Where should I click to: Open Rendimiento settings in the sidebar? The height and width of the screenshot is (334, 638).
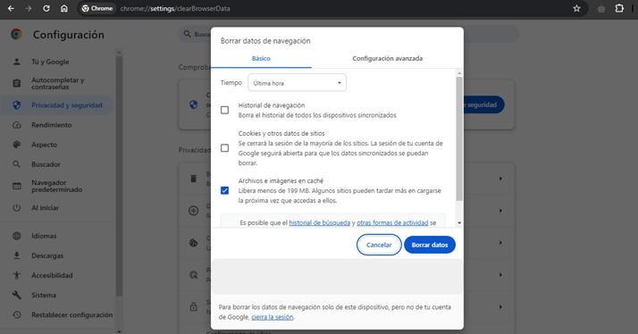pos(51,125)
